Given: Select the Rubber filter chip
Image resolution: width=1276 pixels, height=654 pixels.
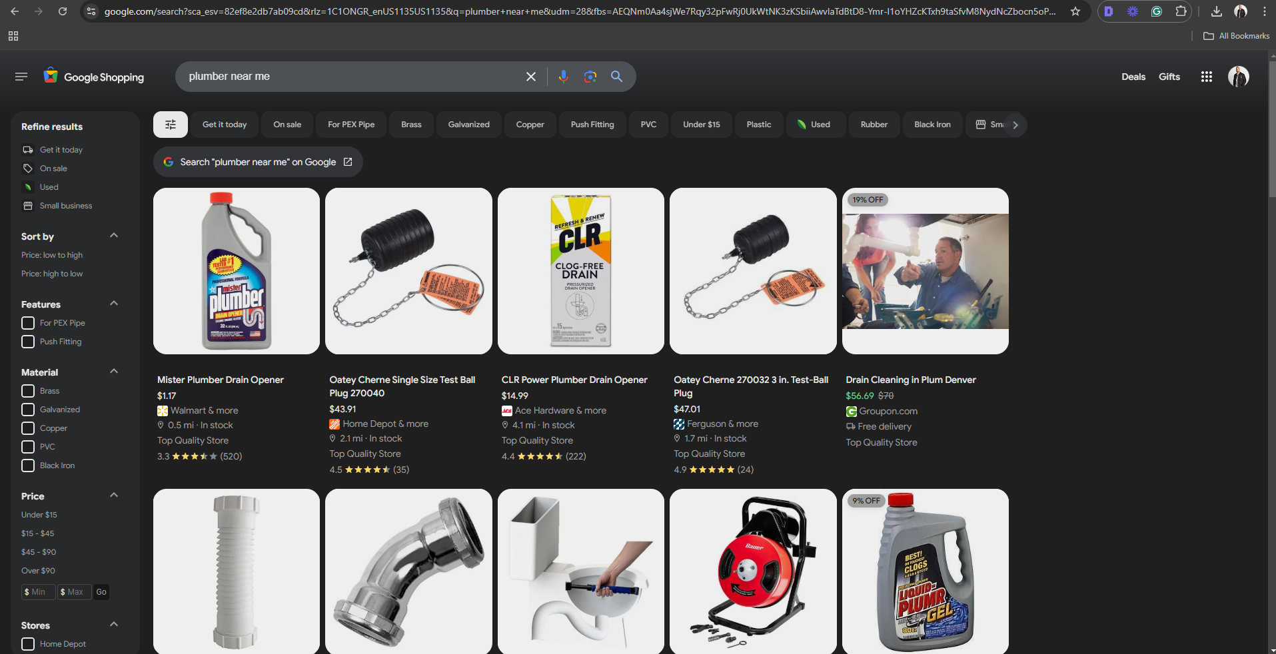Looking at the screenshot, I should (874, 125).
